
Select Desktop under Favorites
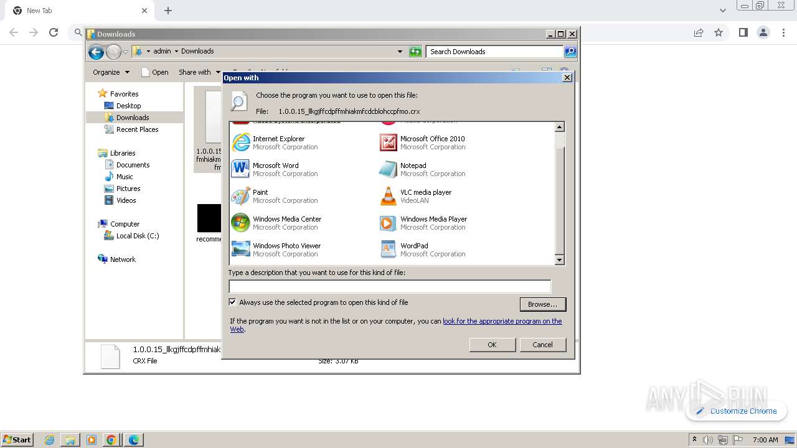pos(128,106)
